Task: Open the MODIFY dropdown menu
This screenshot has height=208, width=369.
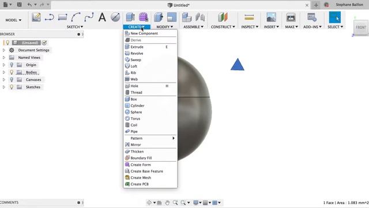Action: (165, 27)
